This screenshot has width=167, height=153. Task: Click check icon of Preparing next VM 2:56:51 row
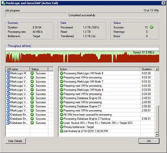[61, 110]
